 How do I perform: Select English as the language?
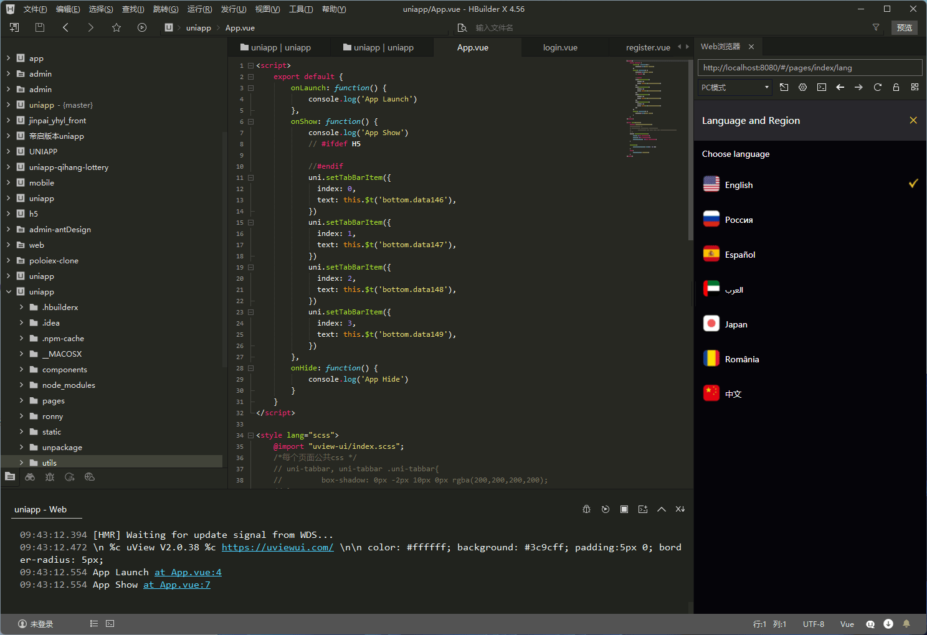pyautogui.click(x=739, y=185)
